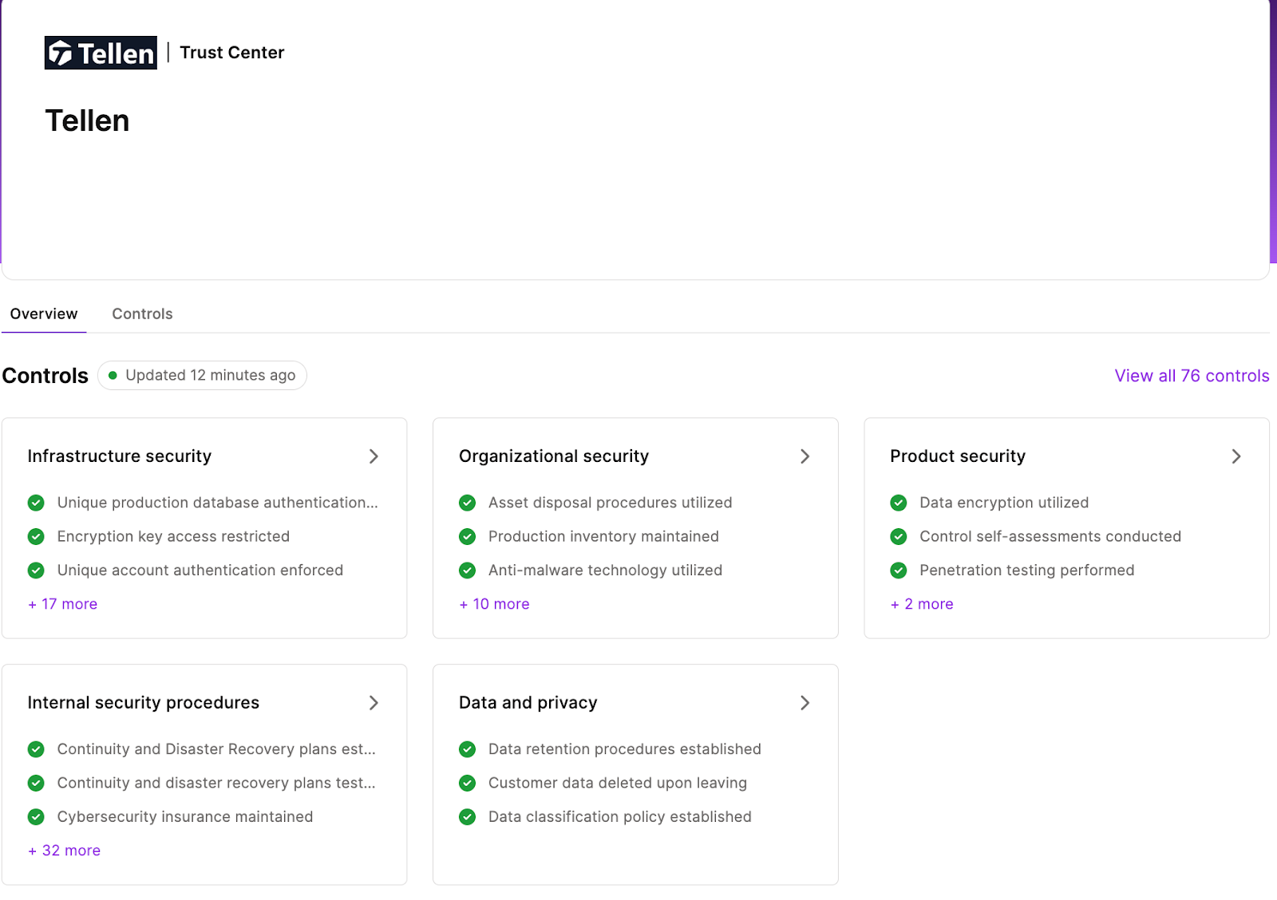Click green check beside Production inventory maintained
The image size is (1277, 900).
[468, 536]
